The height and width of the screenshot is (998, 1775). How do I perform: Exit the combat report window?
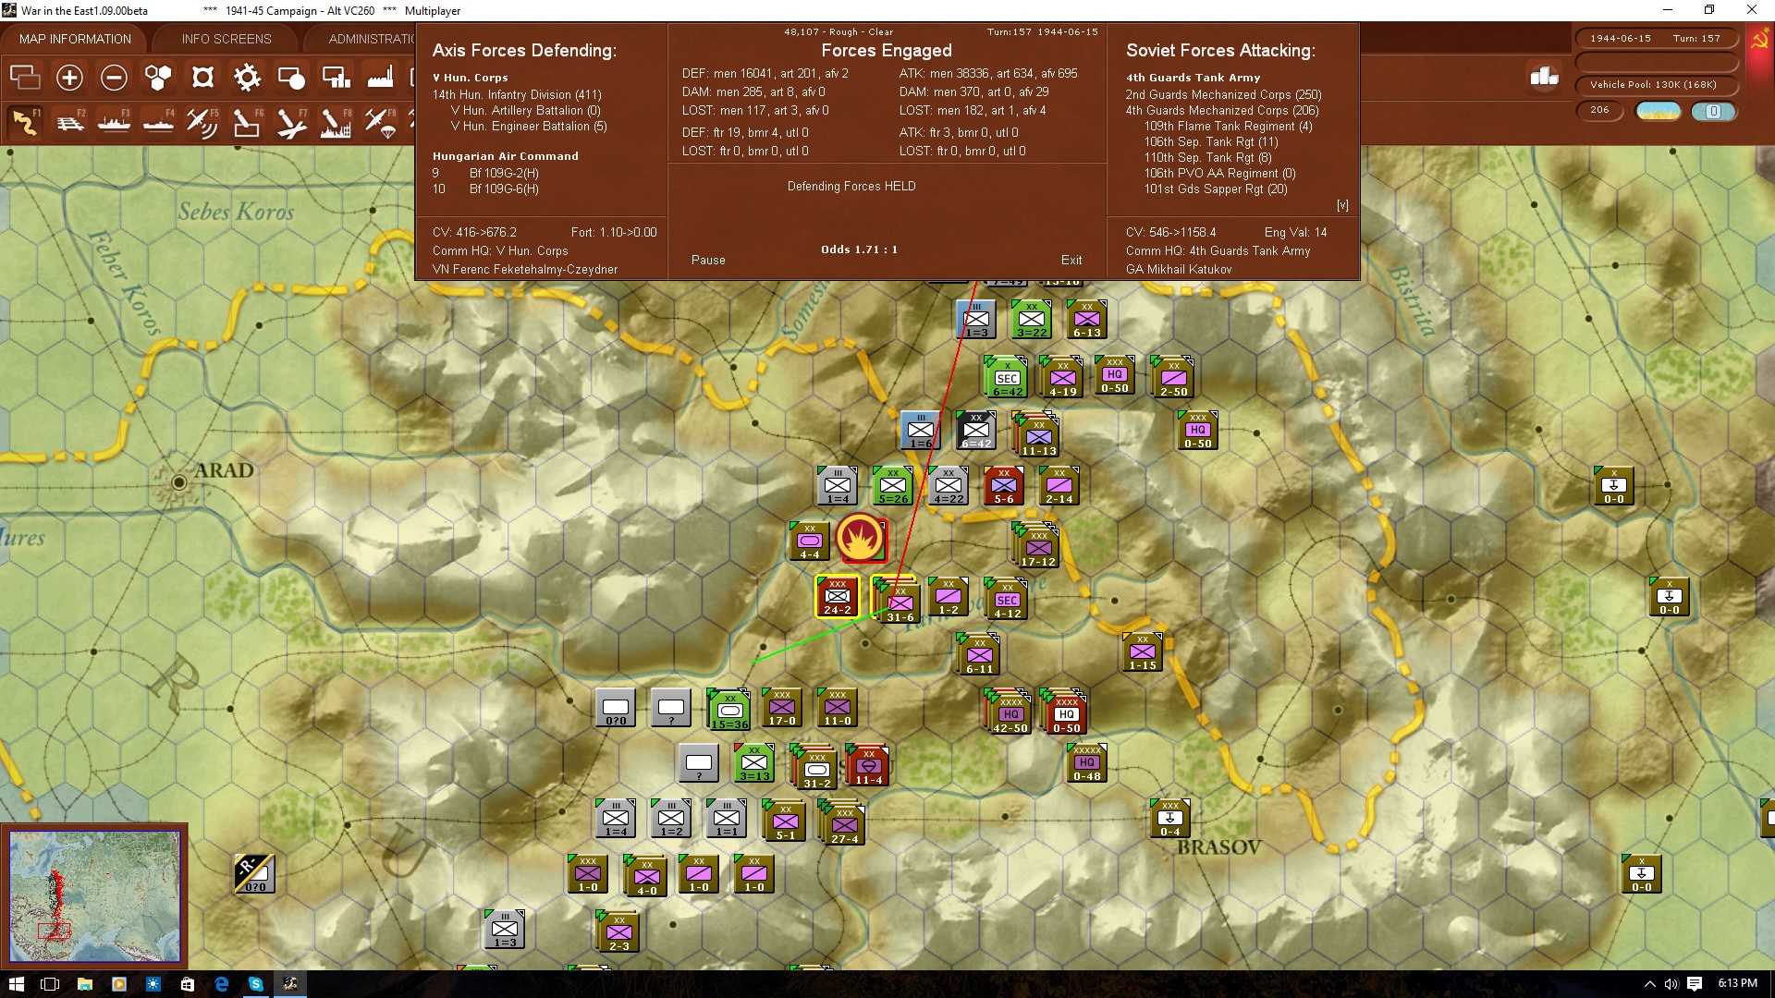pos(1071,261)
